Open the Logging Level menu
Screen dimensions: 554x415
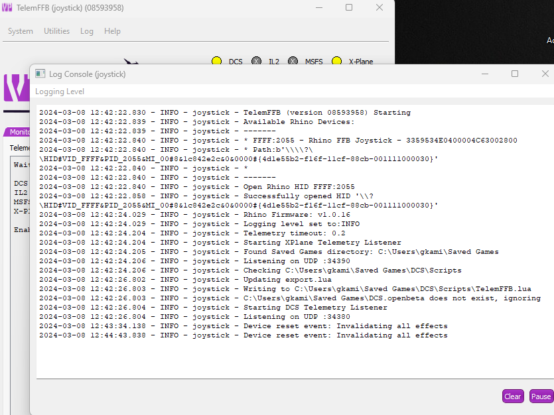point(60,91)
